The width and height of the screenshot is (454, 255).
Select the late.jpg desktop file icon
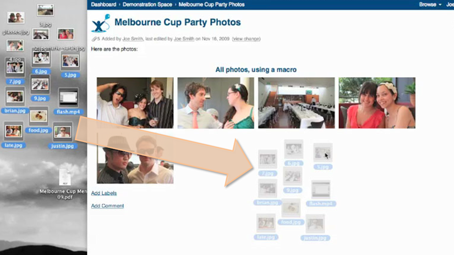pos(13,131)
